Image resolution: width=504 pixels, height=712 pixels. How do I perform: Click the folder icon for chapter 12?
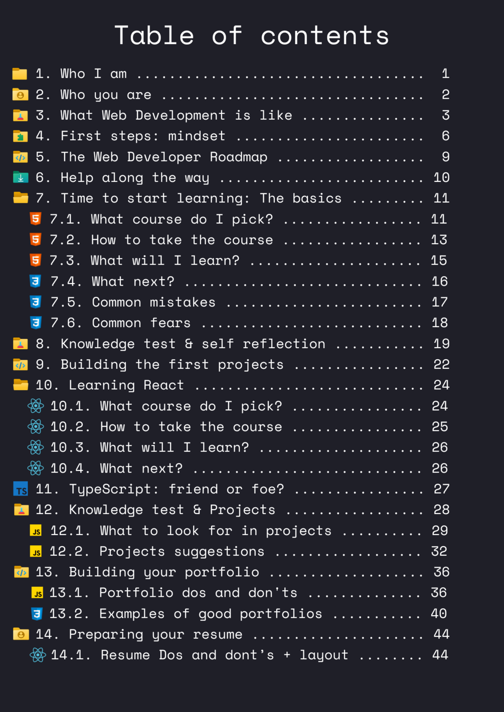21,510
